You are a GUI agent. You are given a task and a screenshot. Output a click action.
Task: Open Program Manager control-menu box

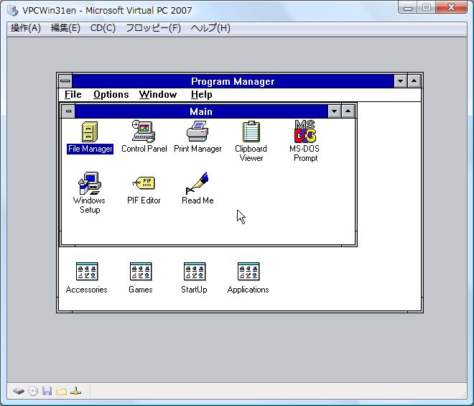pos(65,81)
